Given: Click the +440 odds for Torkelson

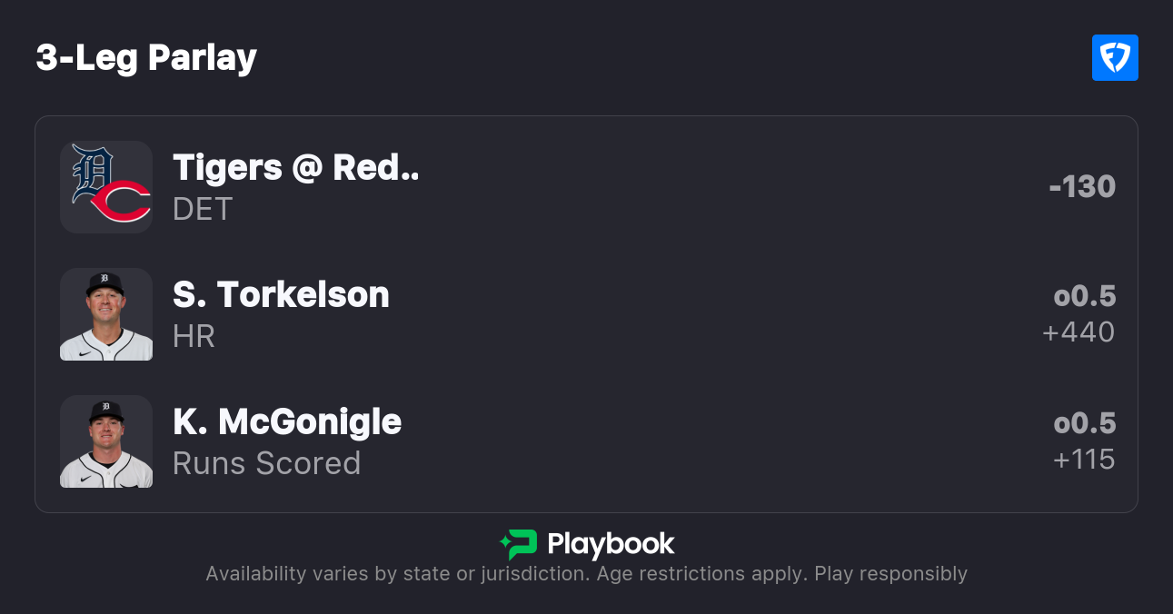Looking at the screenshot, I should click(x=1079, y=332).
